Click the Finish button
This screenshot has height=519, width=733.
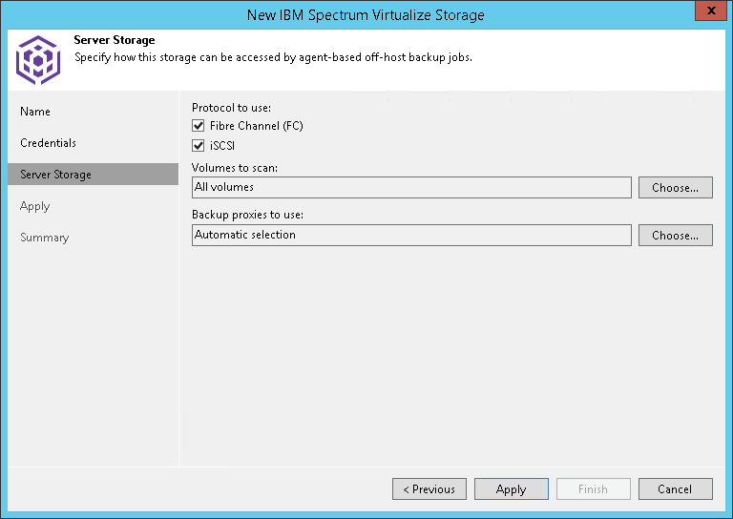tap(594, 488)
